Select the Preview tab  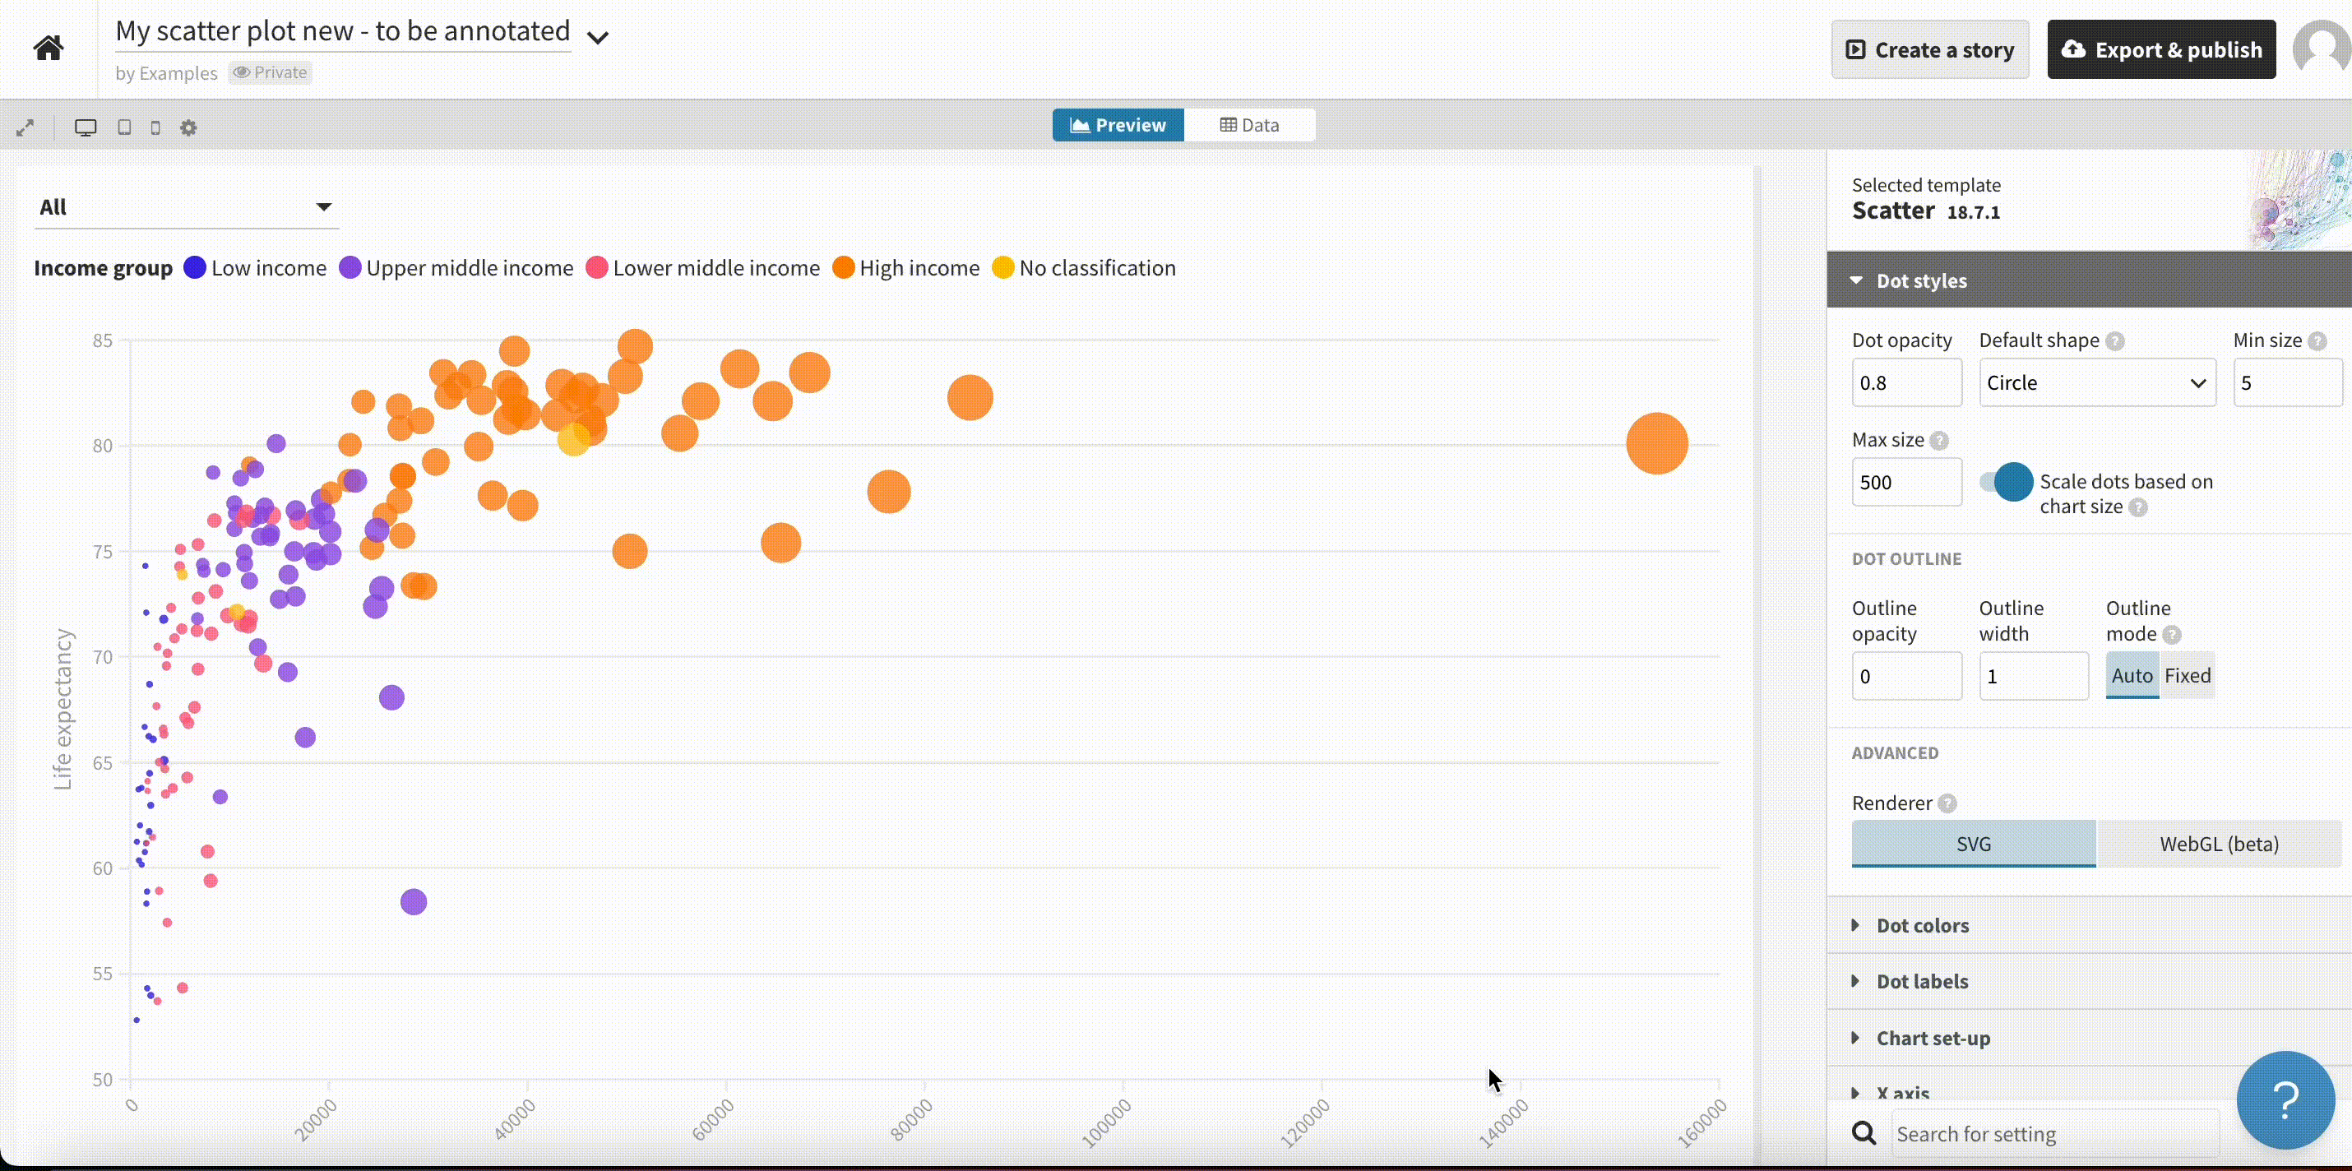(1118, 124)
